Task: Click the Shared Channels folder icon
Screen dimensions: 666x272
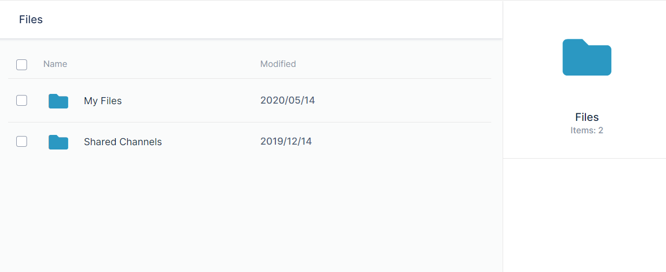Action: tap(58, 142)
